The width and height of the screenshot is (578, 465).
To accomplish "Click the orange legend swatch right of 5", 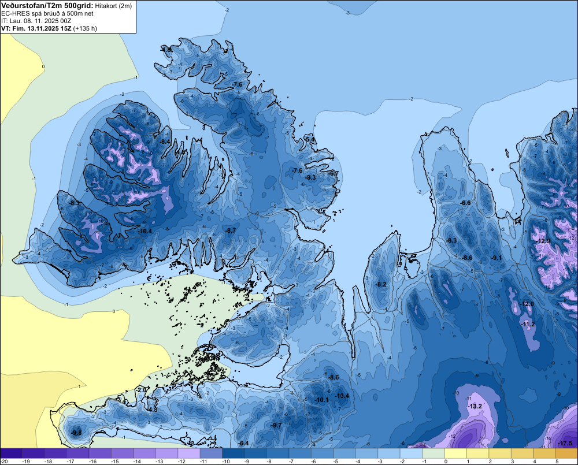I will pyautogui.click(x=566, y=453).
